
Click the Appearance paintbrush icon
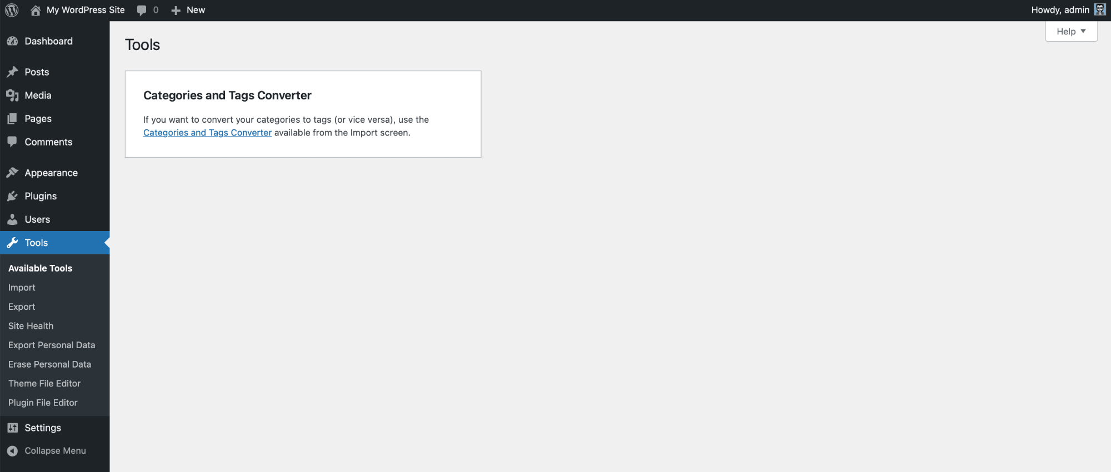click(12, 173)
